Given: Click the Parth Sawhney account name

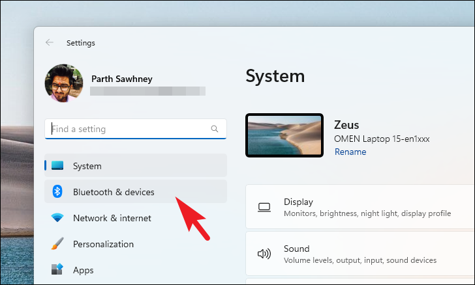Looking at the screenshot, I should click(x=122, y=79).
